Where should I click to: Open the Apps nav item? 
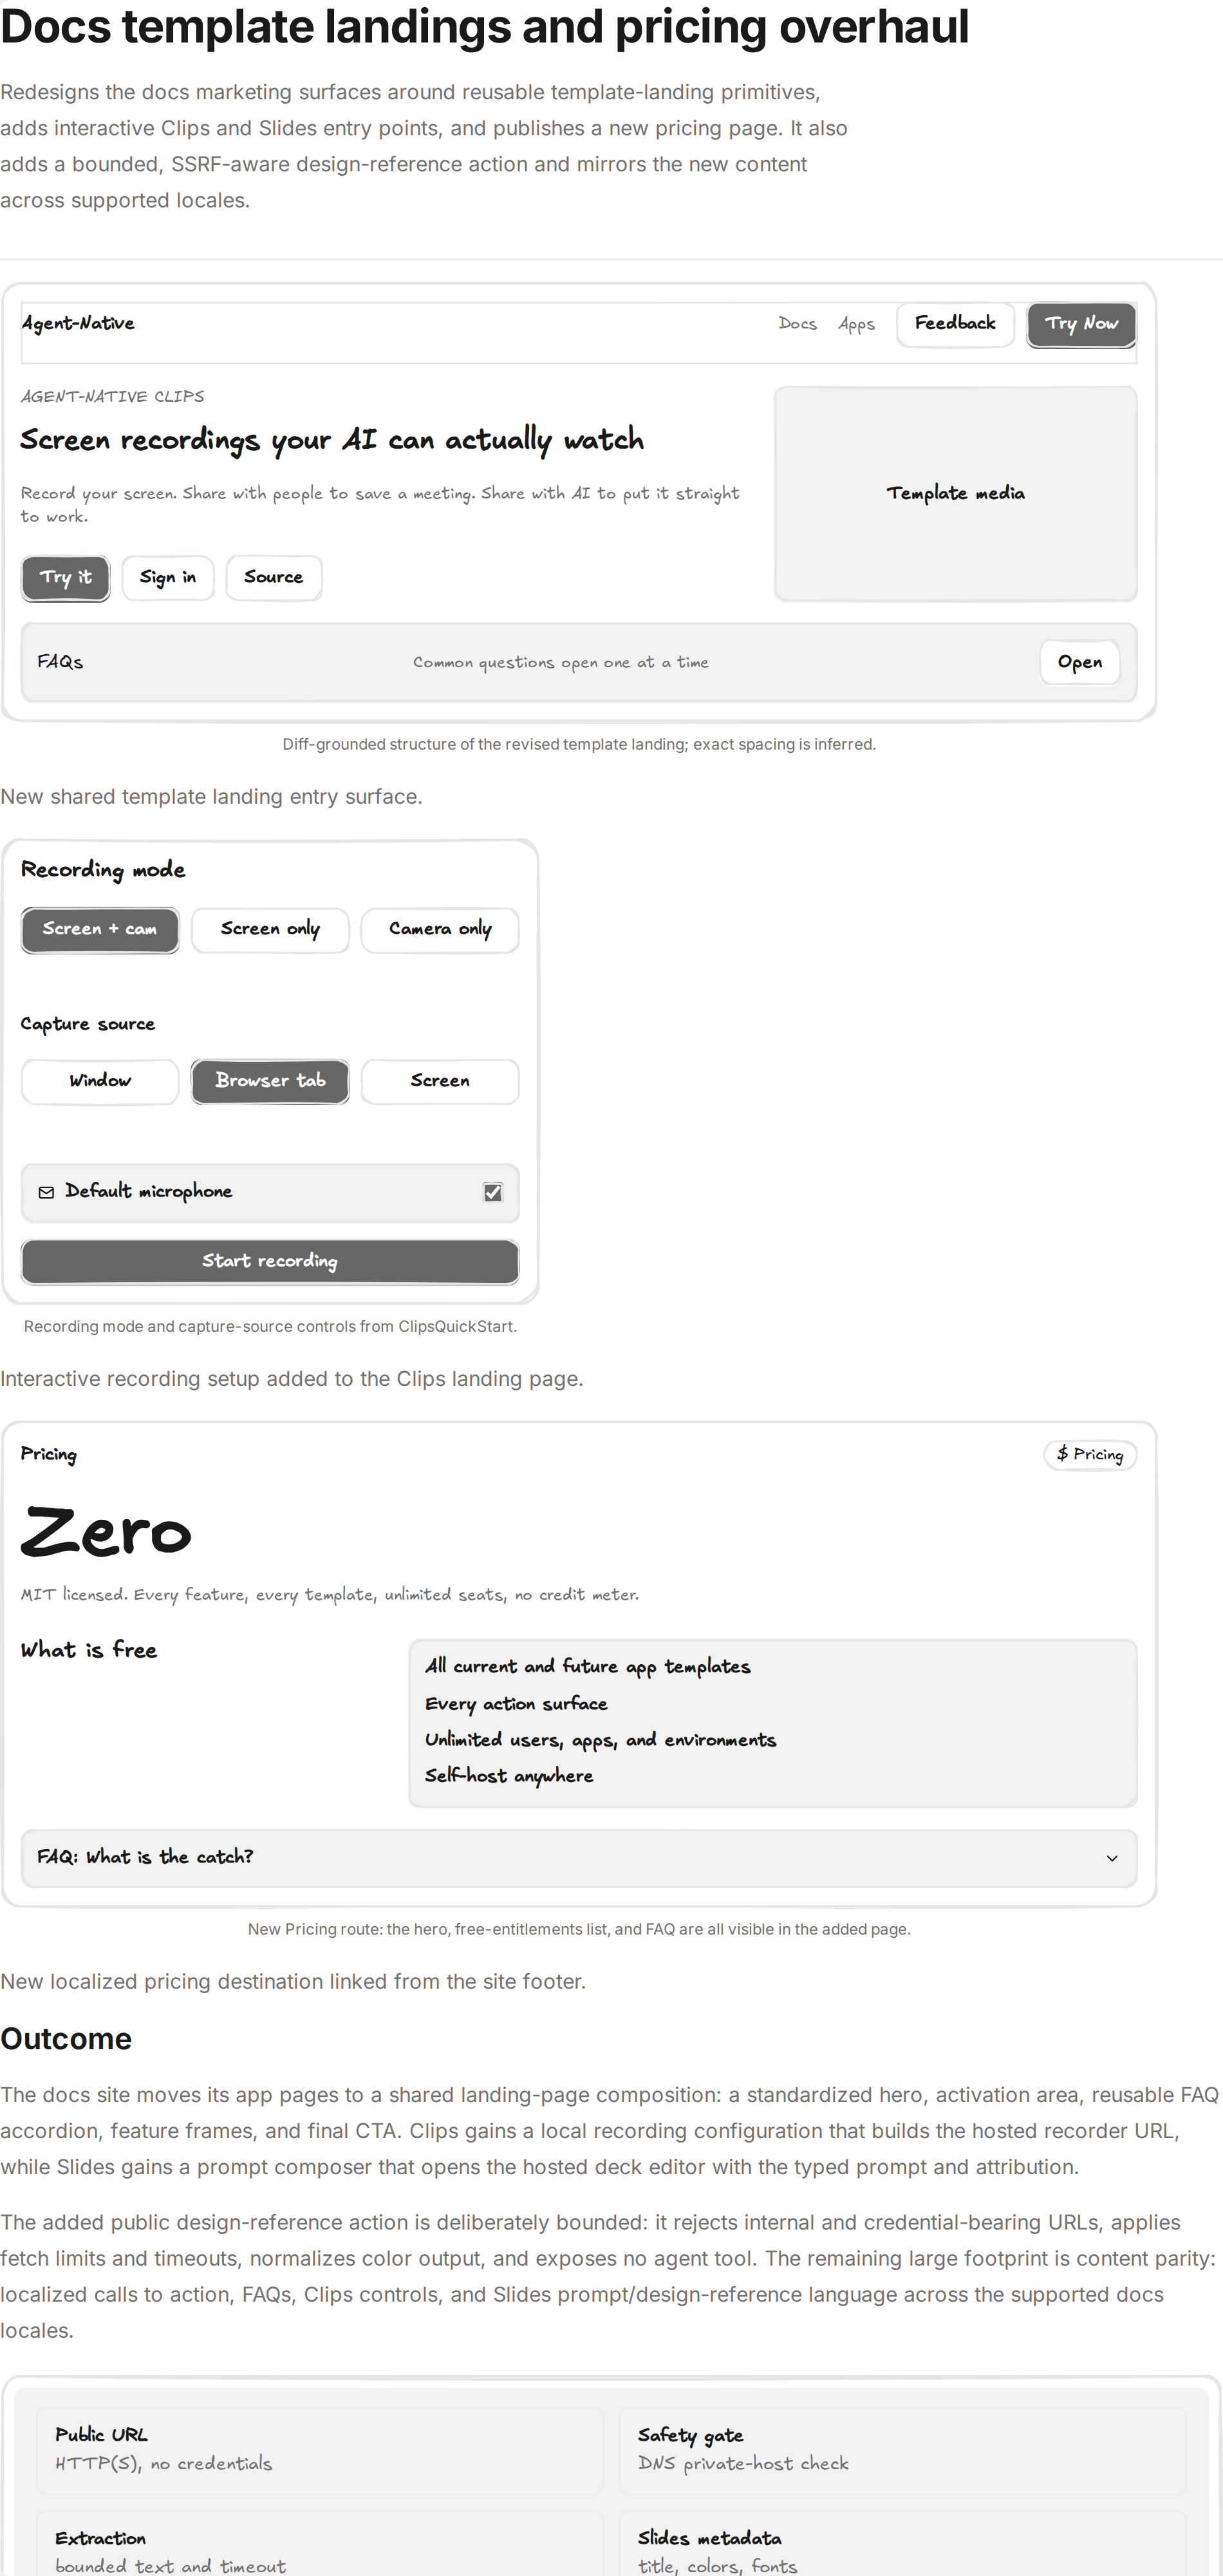pos(856,324)
